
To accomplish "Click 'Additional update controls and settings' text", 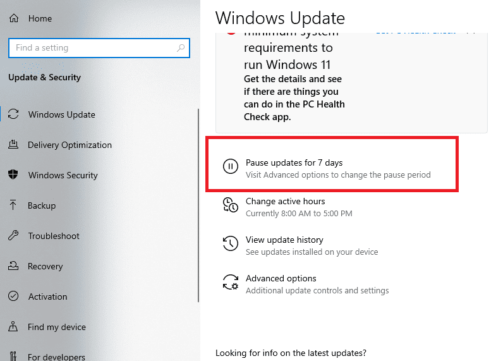I will [x=317, y=291].
